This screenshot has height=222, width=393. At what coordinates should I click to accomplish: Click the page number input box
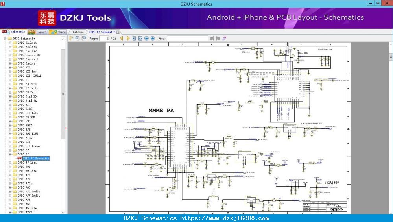[104, 39]
